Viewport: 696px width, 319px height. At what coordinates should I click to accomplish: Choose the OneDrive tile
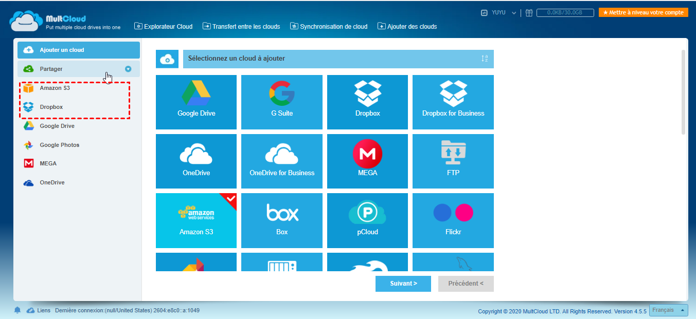point(196,161)
